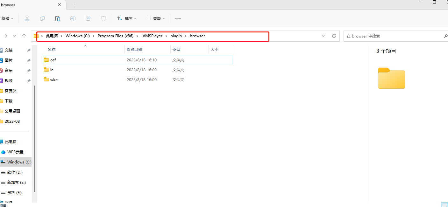Screen dimensions: 448x207
Task: Switch to details view icon at bottom right
Action: point(444,205)
